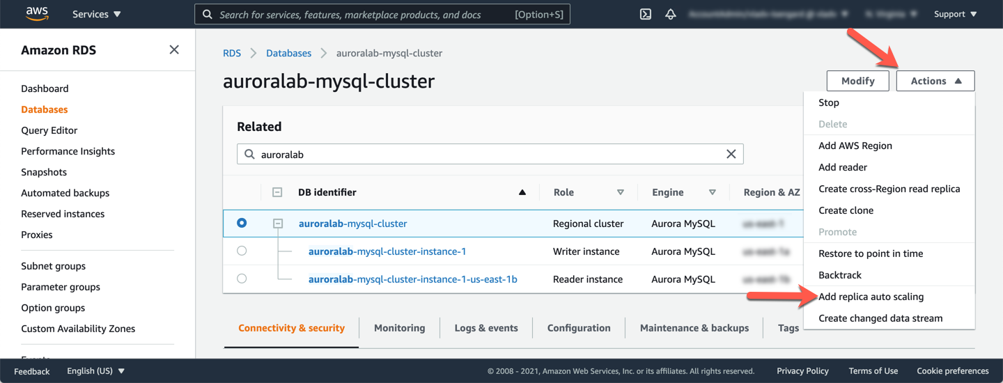Open the Services dropdown menu
The image size is (1003, 383).
point(96,14)
